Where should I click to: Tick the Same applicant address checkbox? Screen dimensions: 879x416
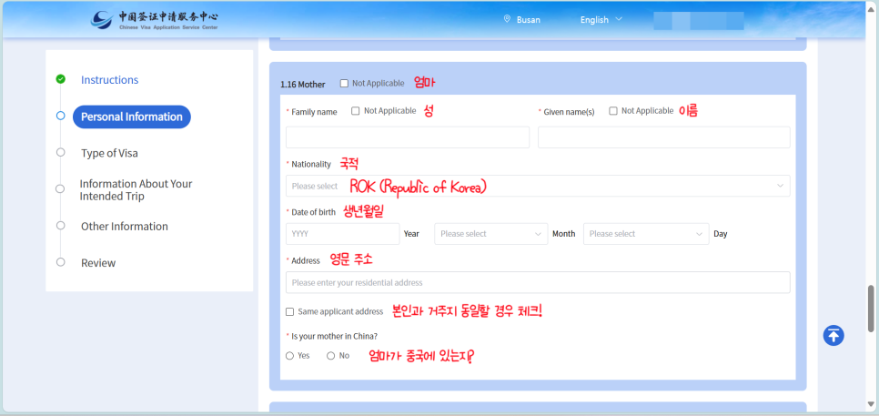point(290,311)
